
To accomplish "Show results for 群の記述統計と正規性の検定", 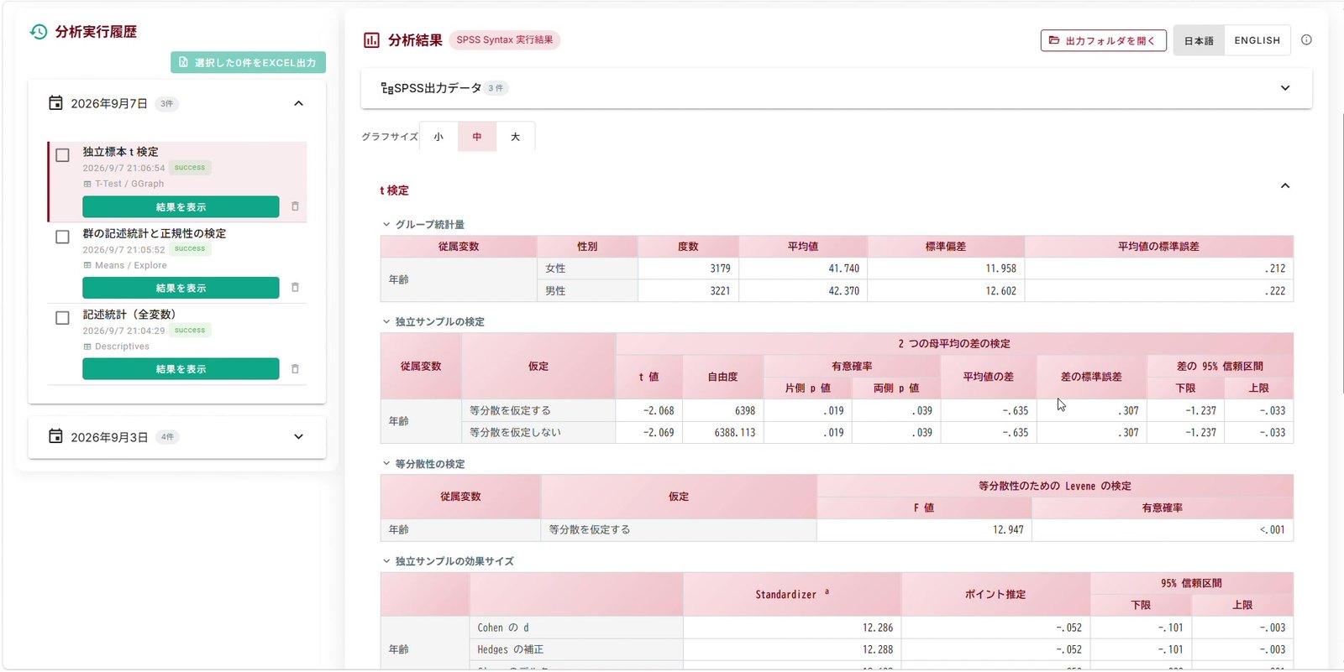I will 181,288.
